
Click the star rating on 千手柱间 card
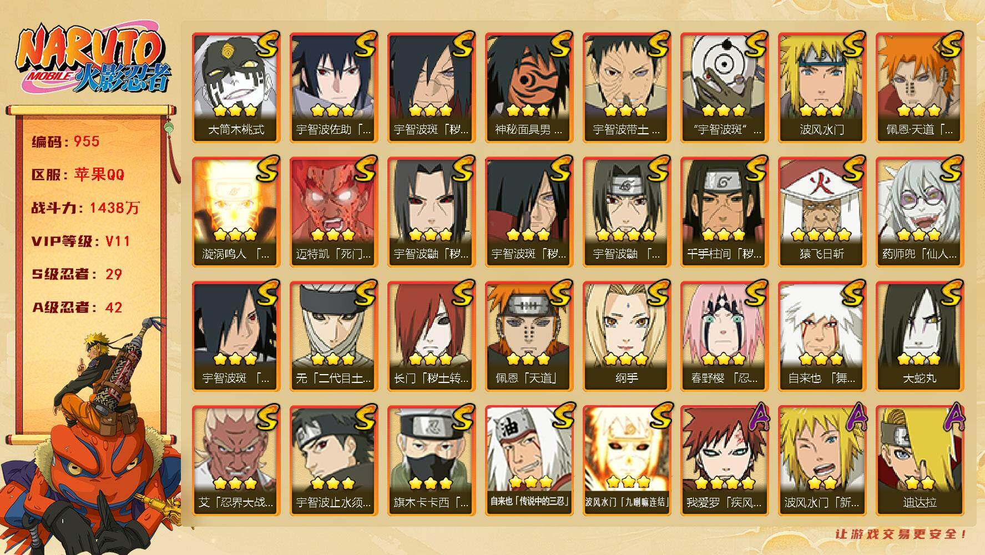tap(725, 235)
